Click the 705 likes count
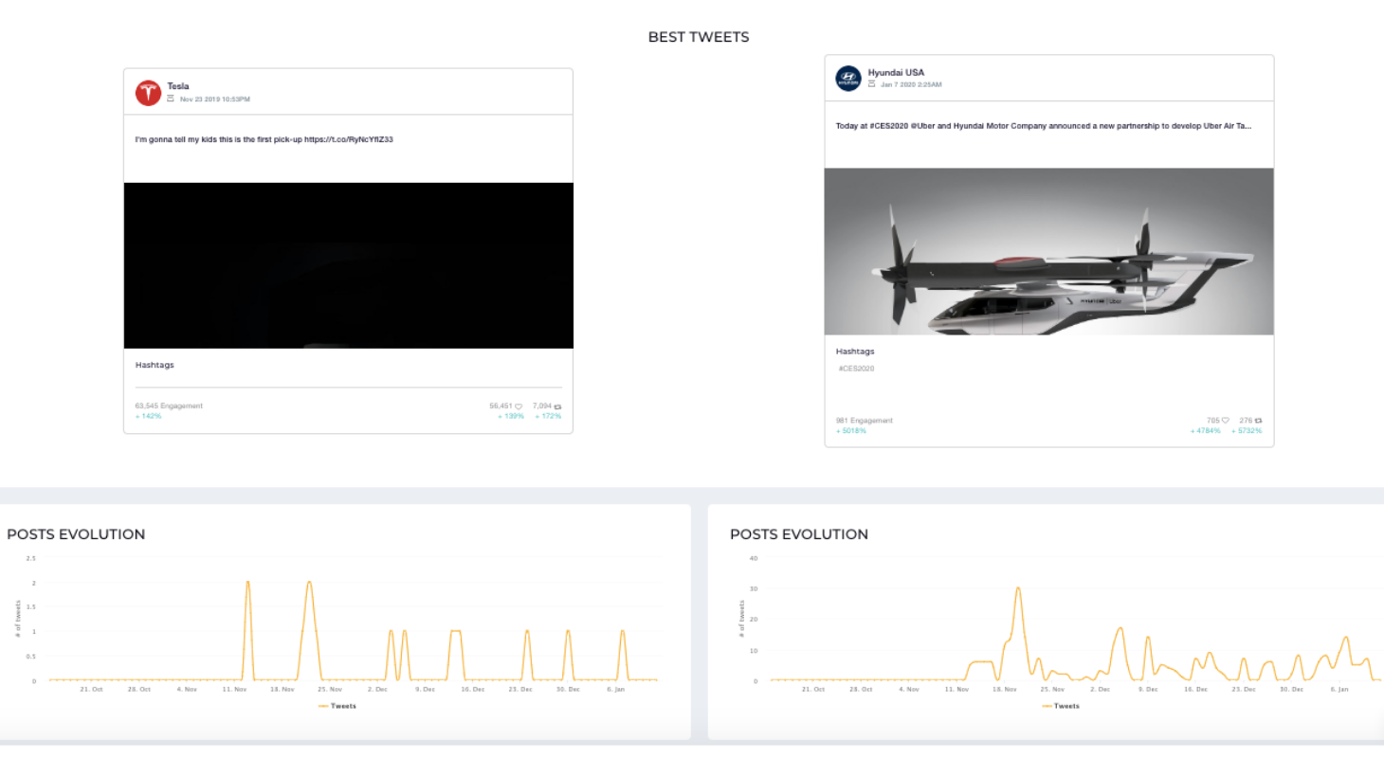This screenshot has height=758, width=1384. tap(1213, 421)
